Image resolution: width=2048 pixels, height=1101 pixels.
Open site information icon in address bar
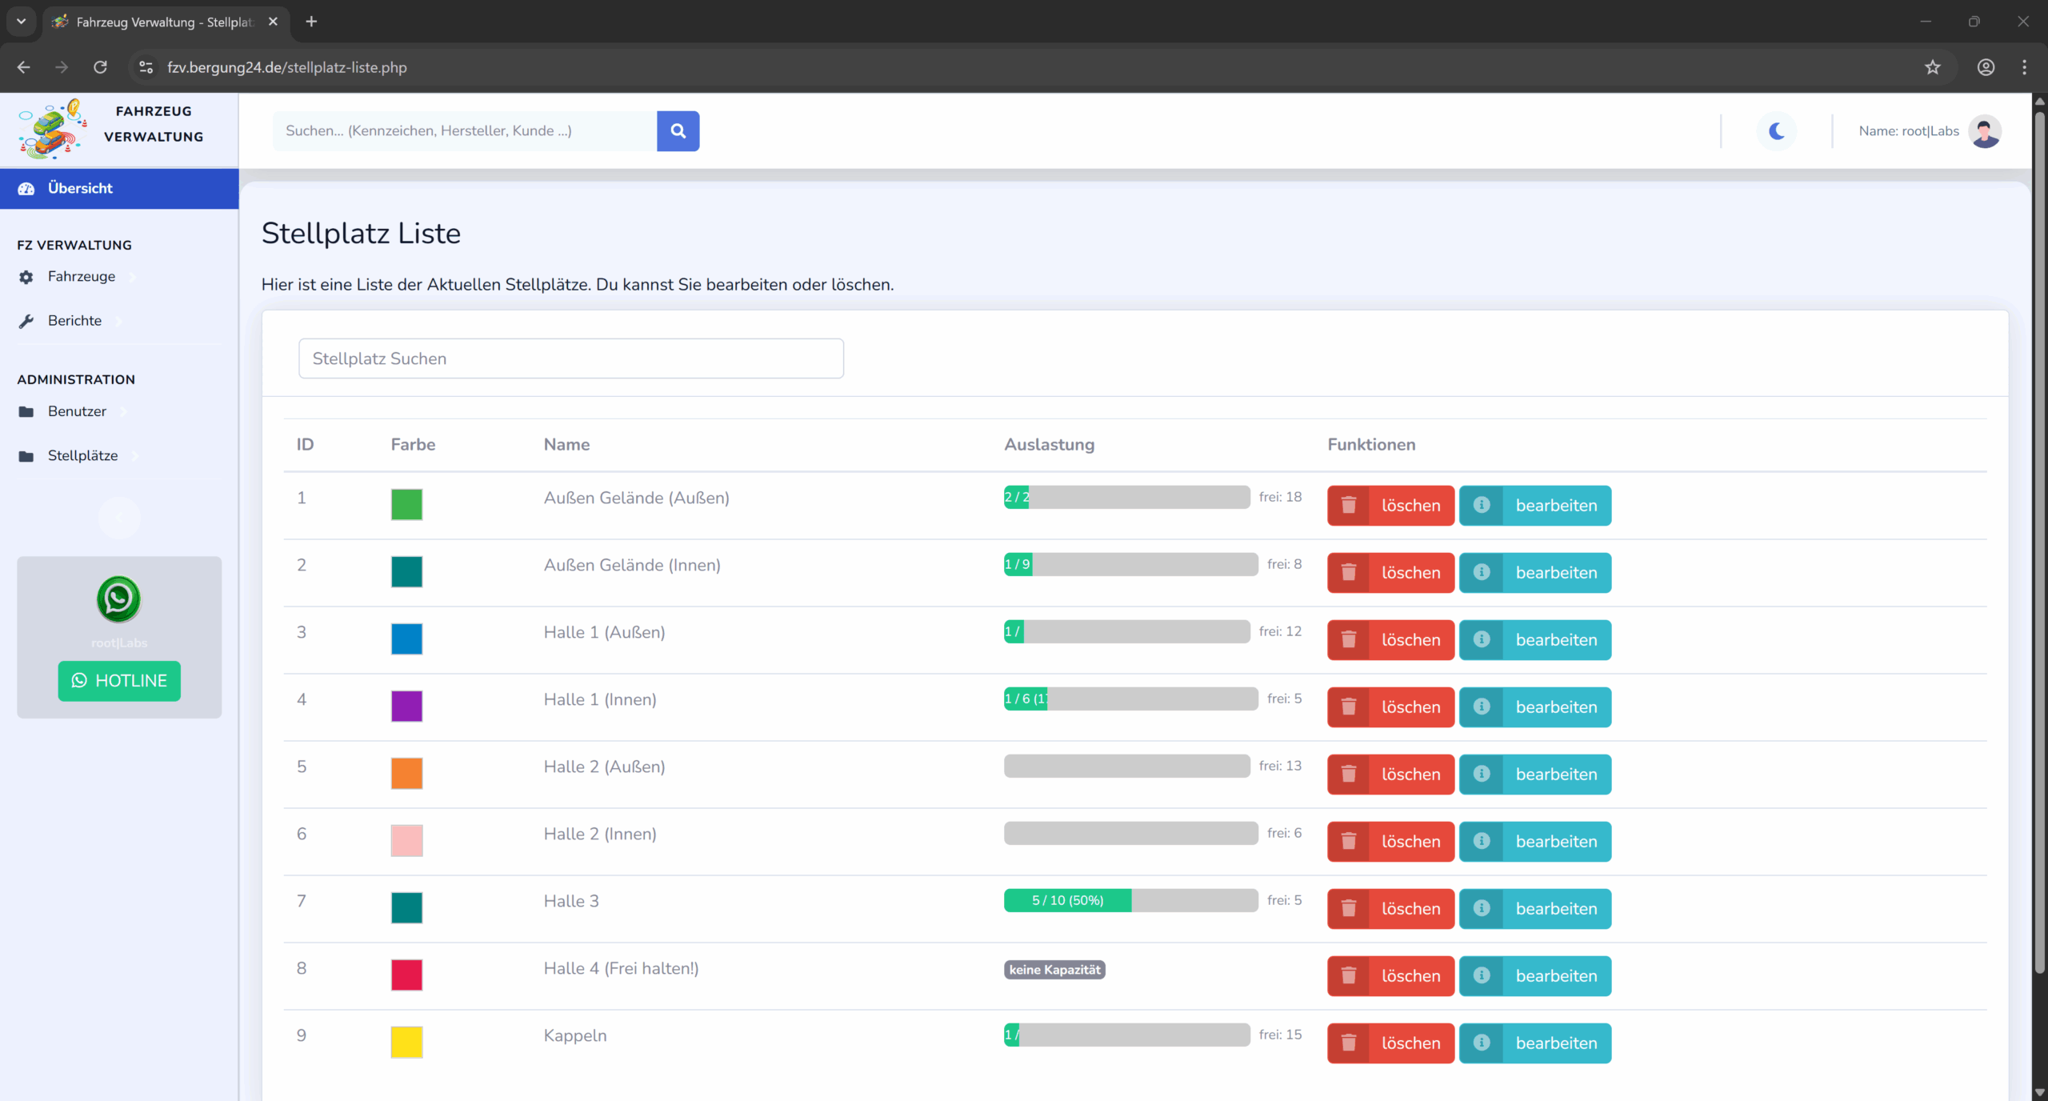click(x=146, y=67)
